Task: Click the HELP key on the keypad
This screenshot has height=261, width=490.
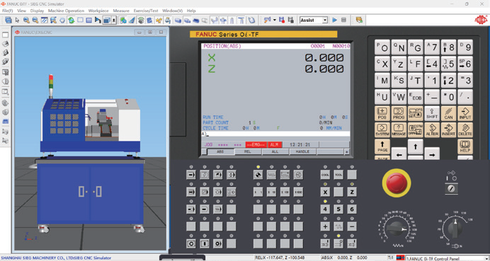Action: point(465,146)
